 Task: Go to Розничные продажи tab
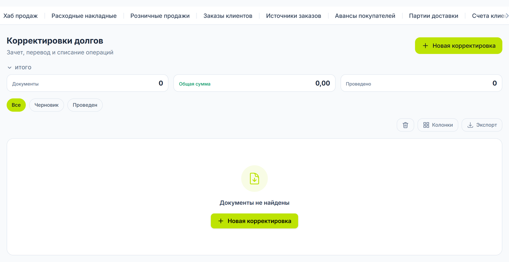click(160, 16)
